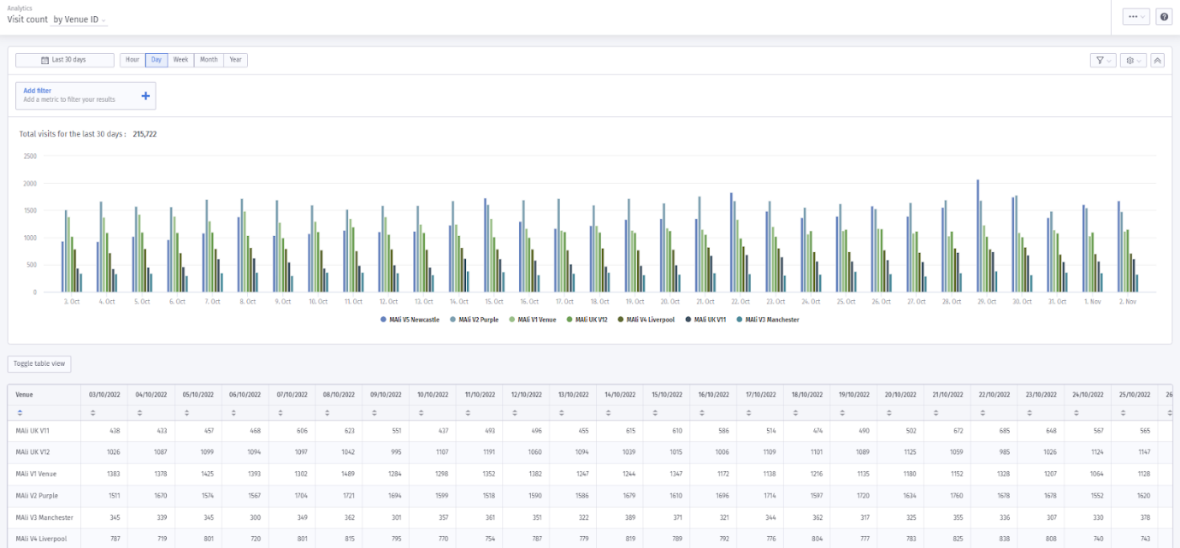Select the MAII V3 Manchester table row label
Screen dimensions: 1180x548
pyautogui.click(x=44, y=517)
